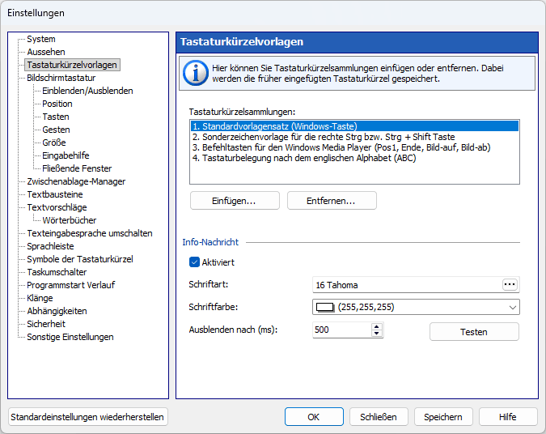Screen dimensions: 546x434
Task: Open Gesten tree item
Action: pos(56,130)
